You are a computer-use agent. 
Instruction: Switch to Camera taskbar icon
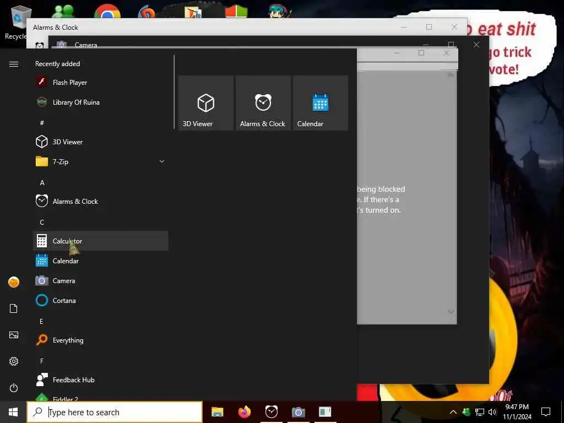click(298, 412)
